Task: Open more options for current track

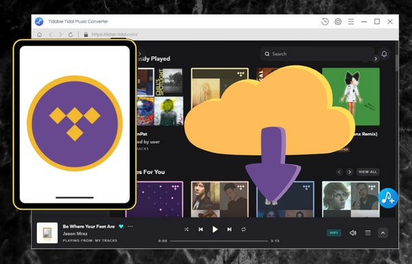Action: [x=130, y=226]
